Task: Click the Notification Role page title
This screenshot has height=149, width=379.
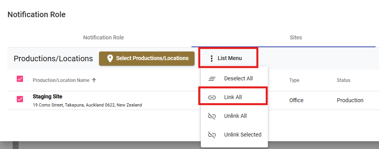Action: click(37, 14)
